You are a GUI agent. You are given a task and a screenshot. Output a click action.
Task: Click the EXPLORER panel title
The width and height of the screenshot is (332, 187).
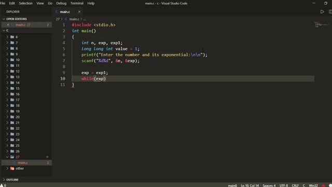(13, 11)
